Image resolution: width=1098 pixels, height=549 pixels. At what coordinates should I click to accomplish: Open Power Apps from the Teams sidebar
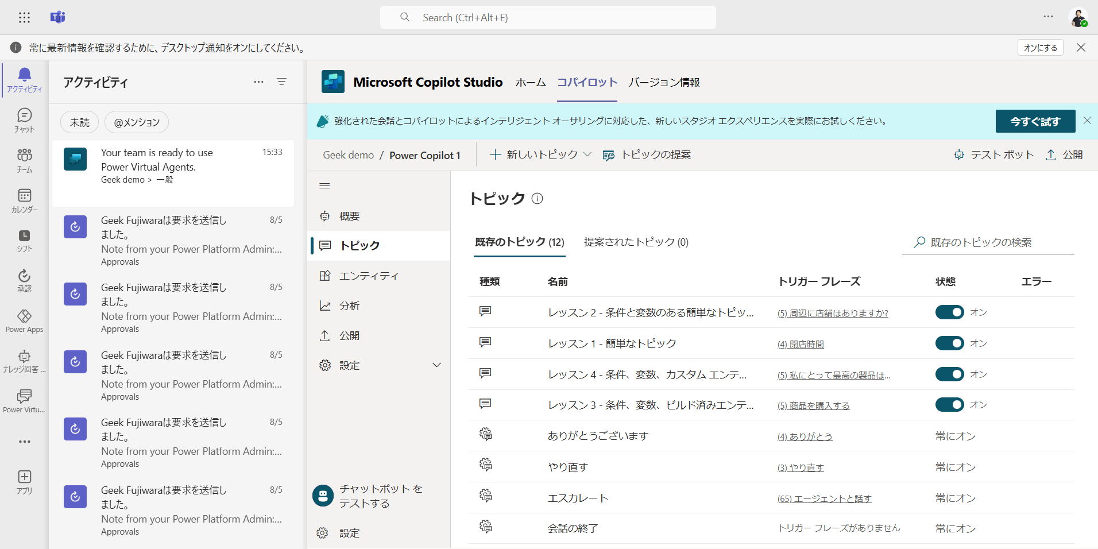pyautogui.click(x=24, y=319)
